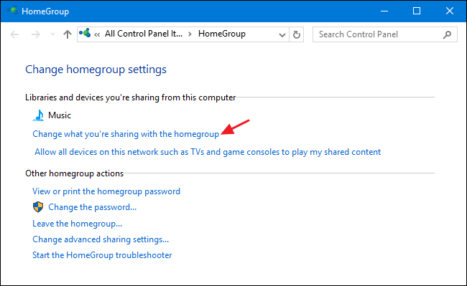Click the Forward navigation arrow

[x=36, y=34]
